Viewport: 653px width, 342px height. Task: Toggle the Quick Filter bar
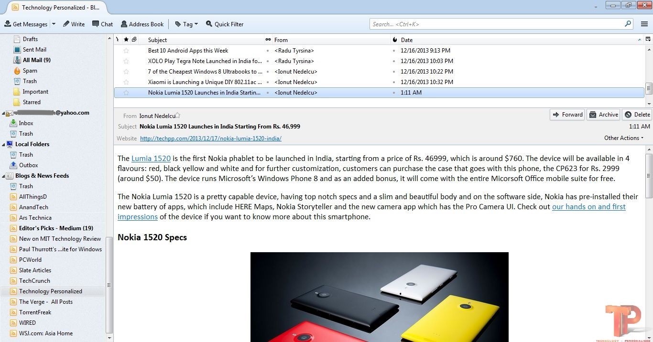pyautogui.click(x=225, y=24)
